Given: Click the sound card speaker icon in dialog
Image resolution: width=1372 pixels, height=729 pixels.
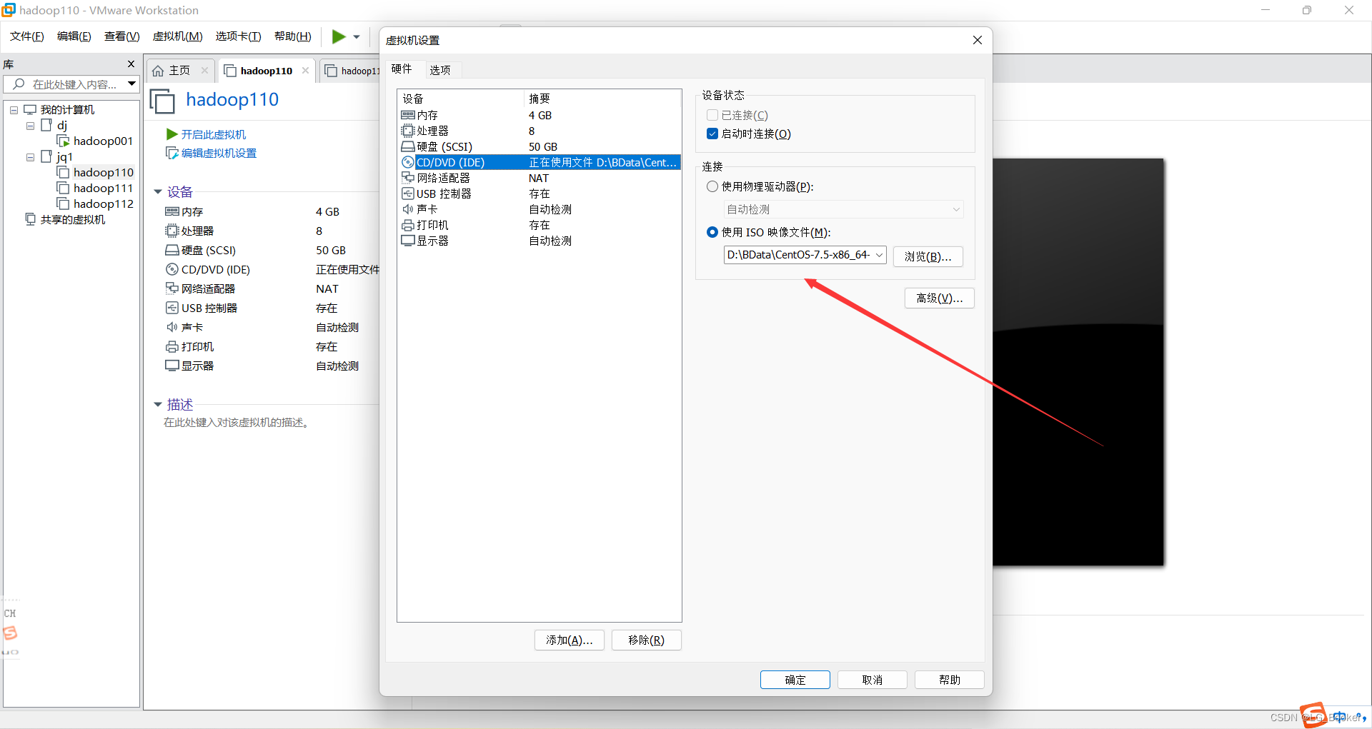Looking at the screenshot, I should point(408,209).
